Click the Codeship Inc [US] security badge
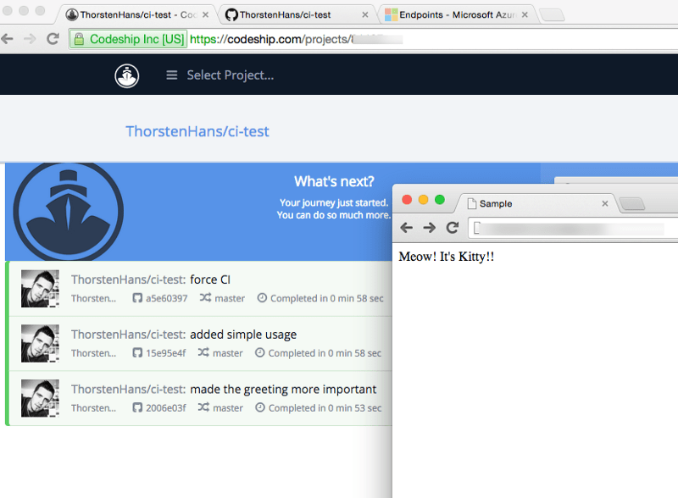 tap(127, 38)
